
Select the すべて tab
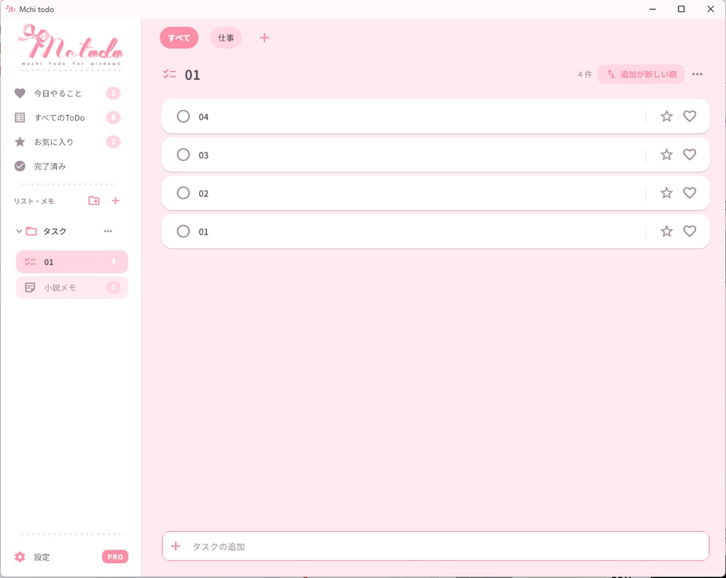coord(179,38)
